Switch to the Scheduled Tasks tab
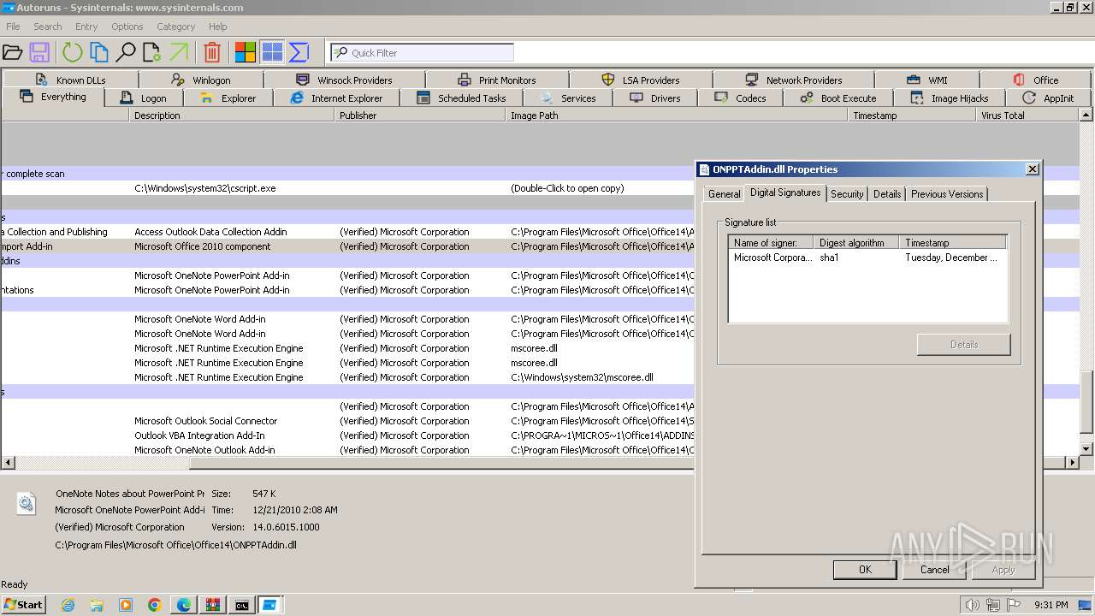Image resolution: width=1095 pixels, height=616 pixels. (461, 98)
